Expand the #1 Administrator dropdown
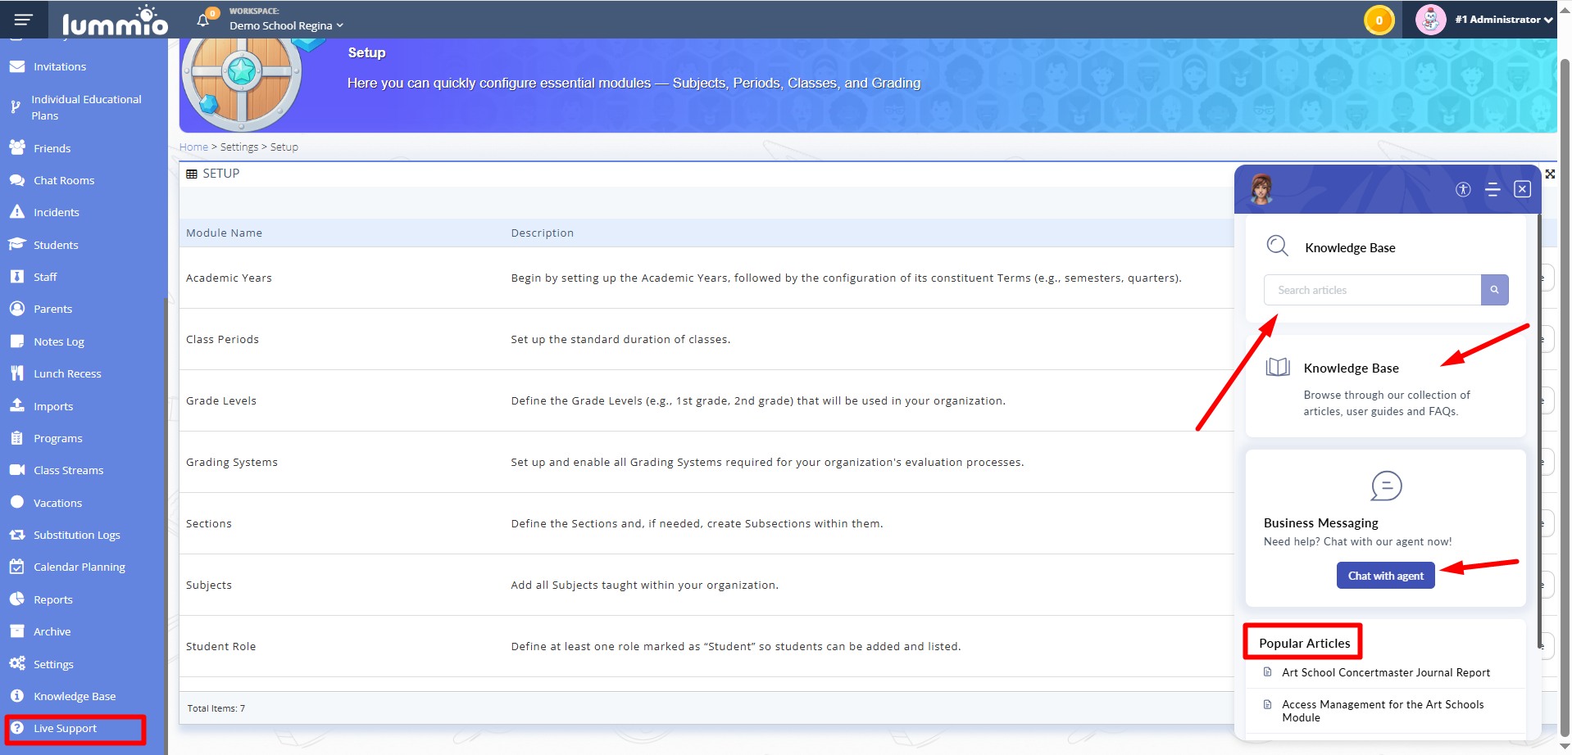1572x755 pixels. [x=1503, y=20]
